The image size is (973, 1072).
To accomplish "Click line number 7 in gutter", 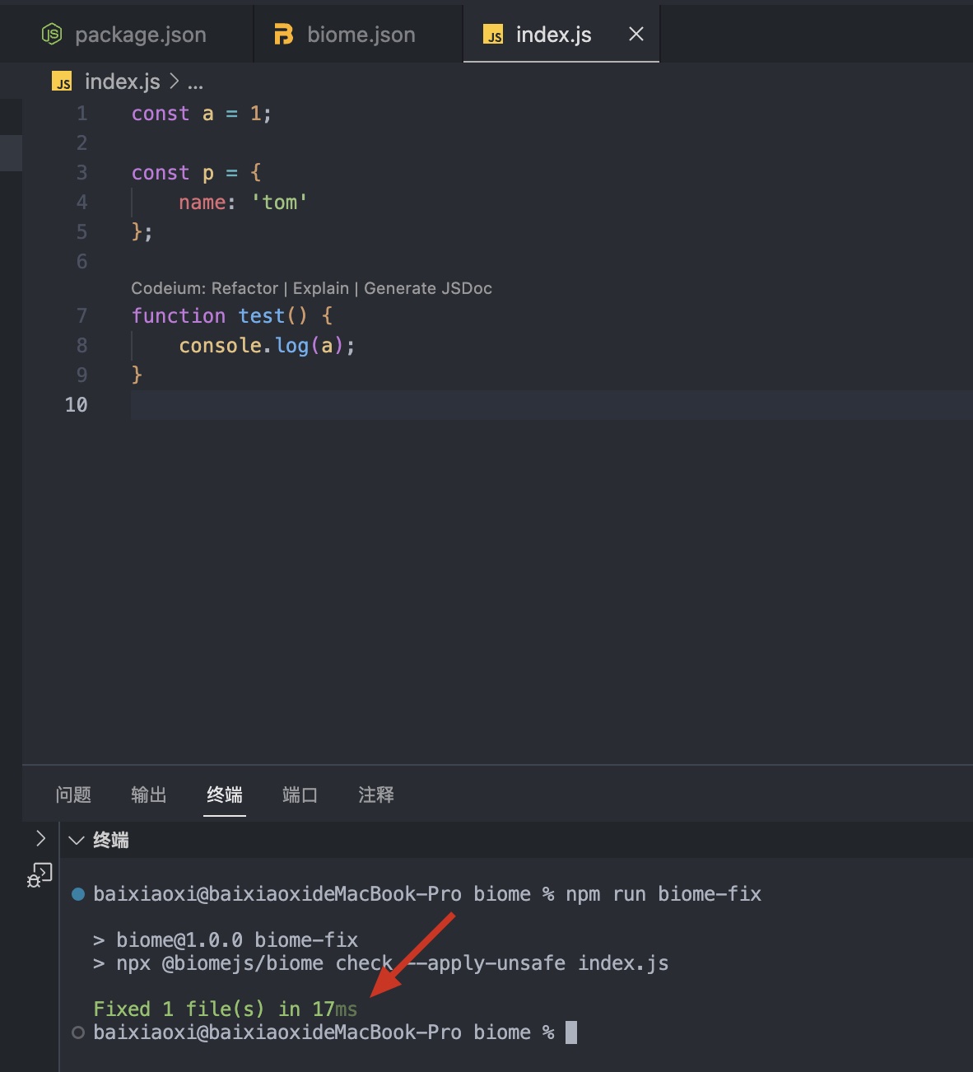I will coord(81,316).
